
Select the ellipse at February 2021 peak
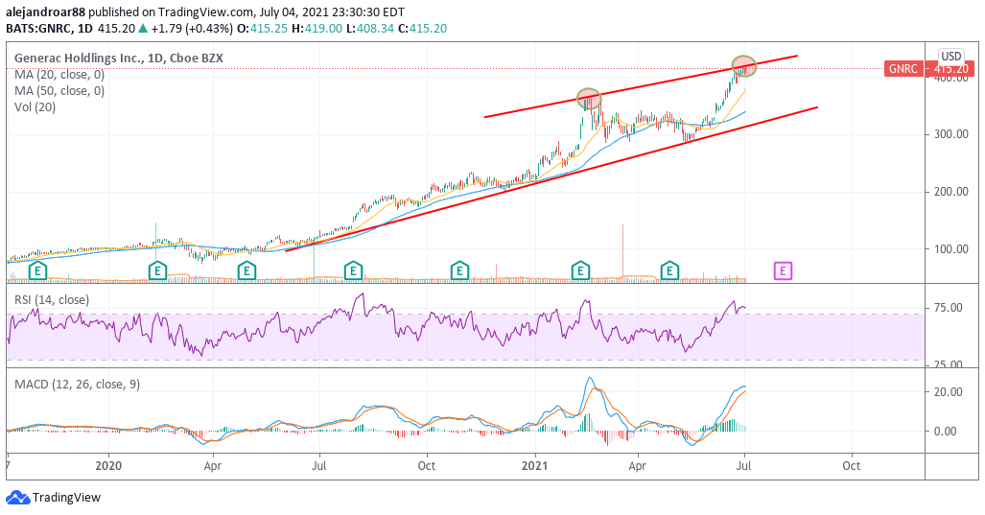click(589, 99)
